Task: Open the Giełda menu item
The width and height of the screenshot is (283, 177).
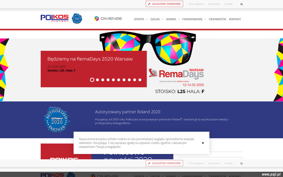Action: coord(155,19)
